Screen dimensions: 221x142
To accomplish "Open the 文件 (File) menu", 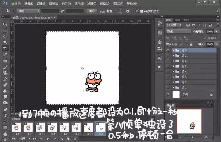I will coord(16,4).
